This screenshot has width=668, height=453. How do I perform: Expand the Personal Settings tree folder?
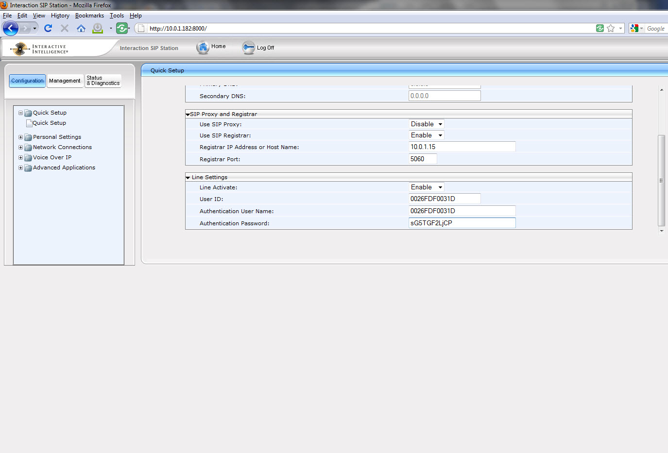click(21, 137)
